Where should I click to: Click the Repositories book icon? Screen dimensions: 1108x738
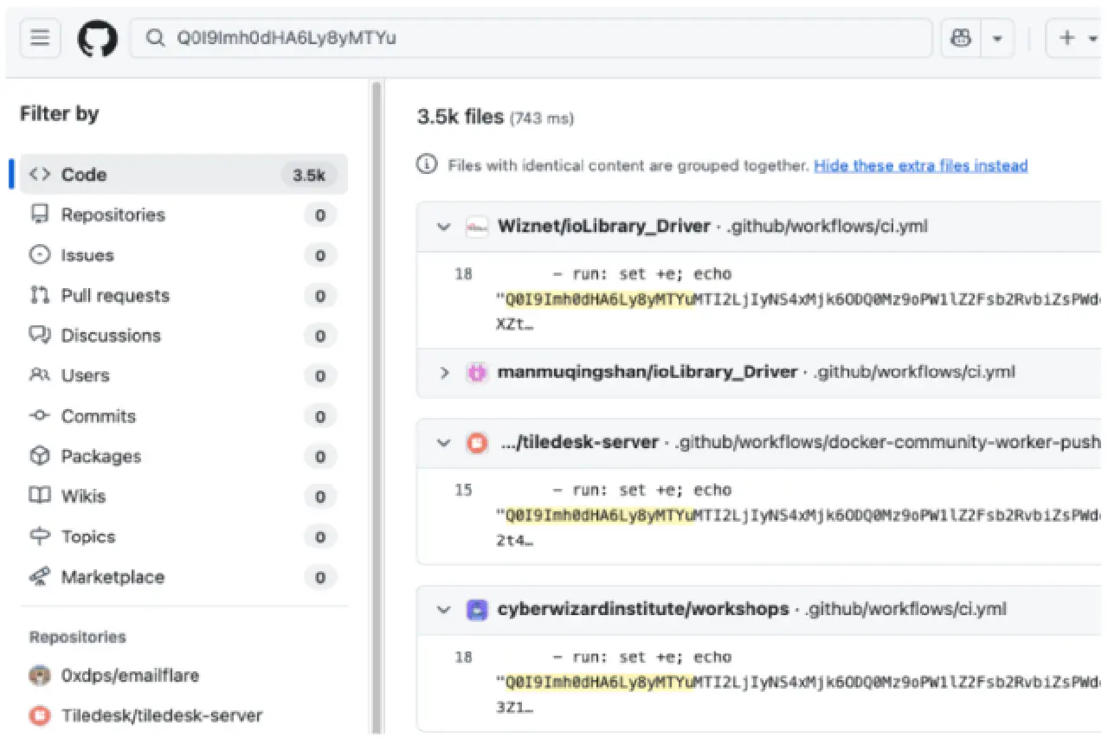(x=40, y=215)
